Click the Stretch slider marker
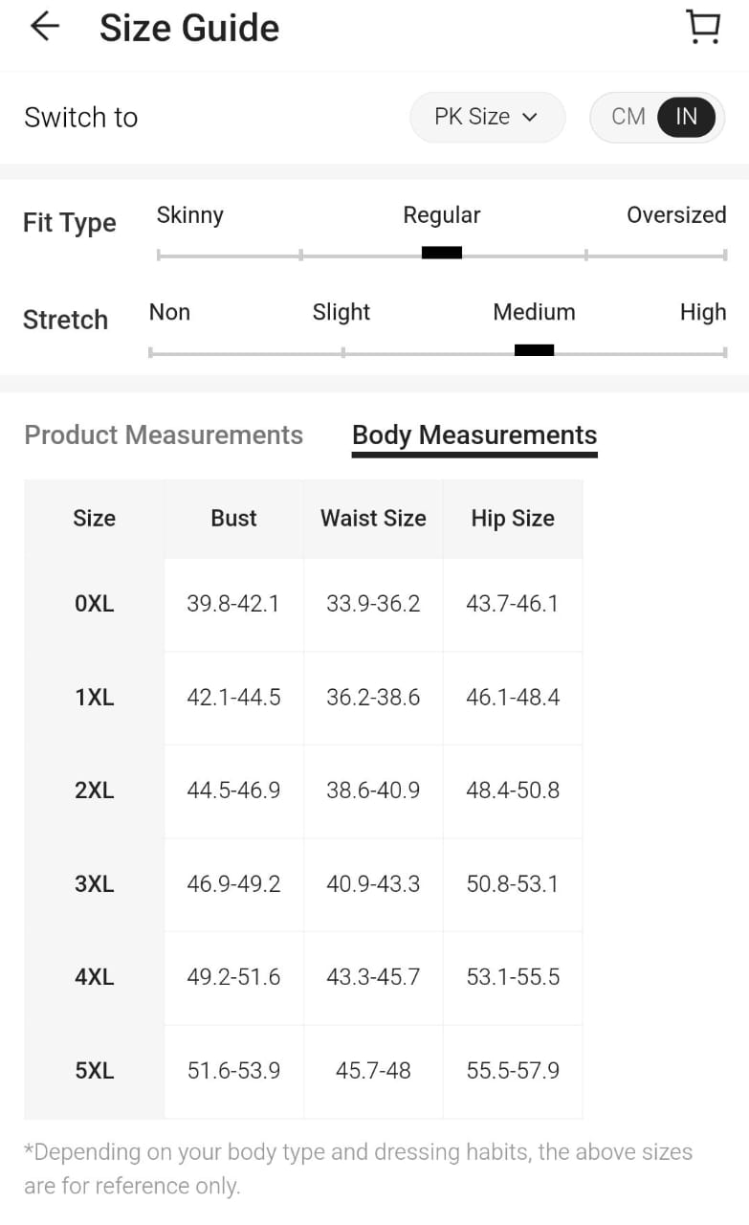The image size is (749, 1225). click(534, 350)
